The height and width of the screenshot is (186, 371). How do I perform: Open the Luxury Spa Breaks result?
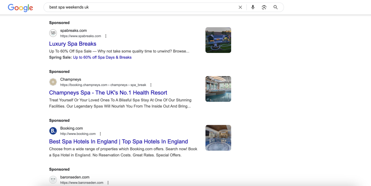(x=72, y=44)
